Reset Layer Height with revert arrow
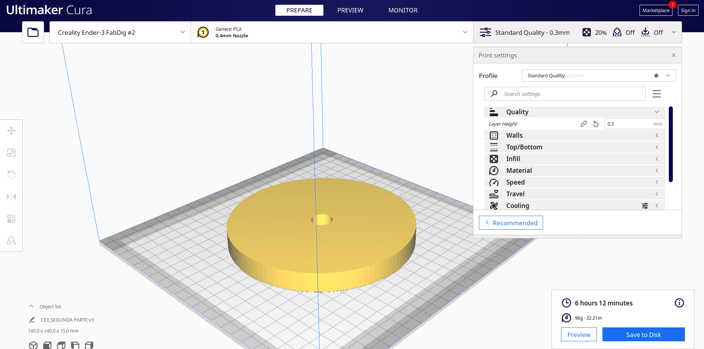Viewport: 704px width, 349px height. coord(596,124)
